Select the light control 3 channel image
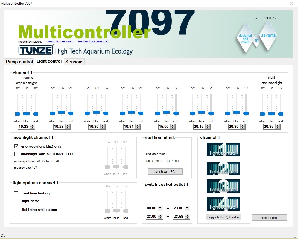The height and width of the screenshot is (239, 298). (223, 186)
